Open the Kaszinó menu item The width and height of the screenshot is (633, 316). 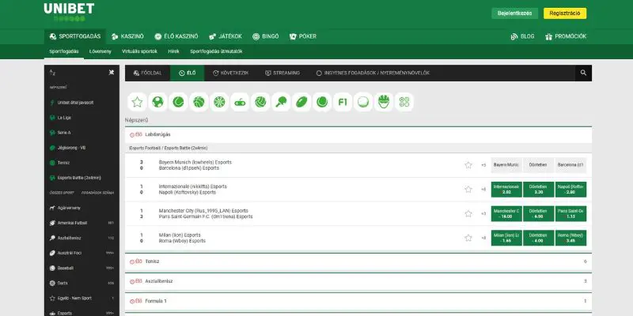click(128, 36)
